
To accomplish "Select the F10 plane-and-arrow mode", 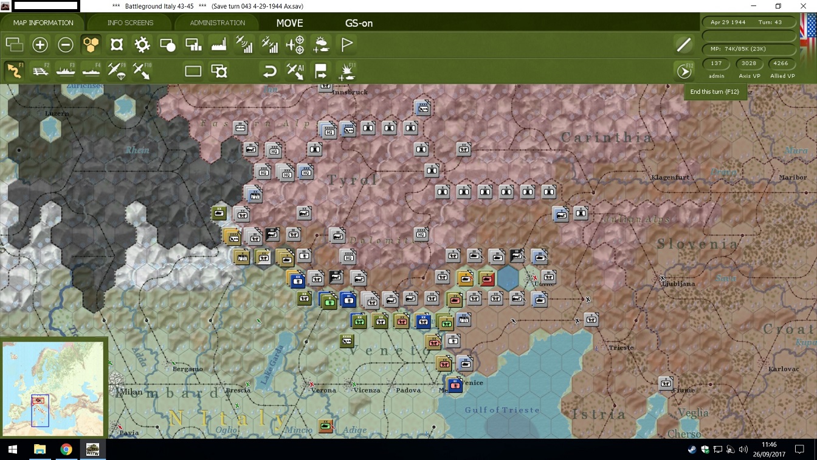I will (x=142, y=71).
